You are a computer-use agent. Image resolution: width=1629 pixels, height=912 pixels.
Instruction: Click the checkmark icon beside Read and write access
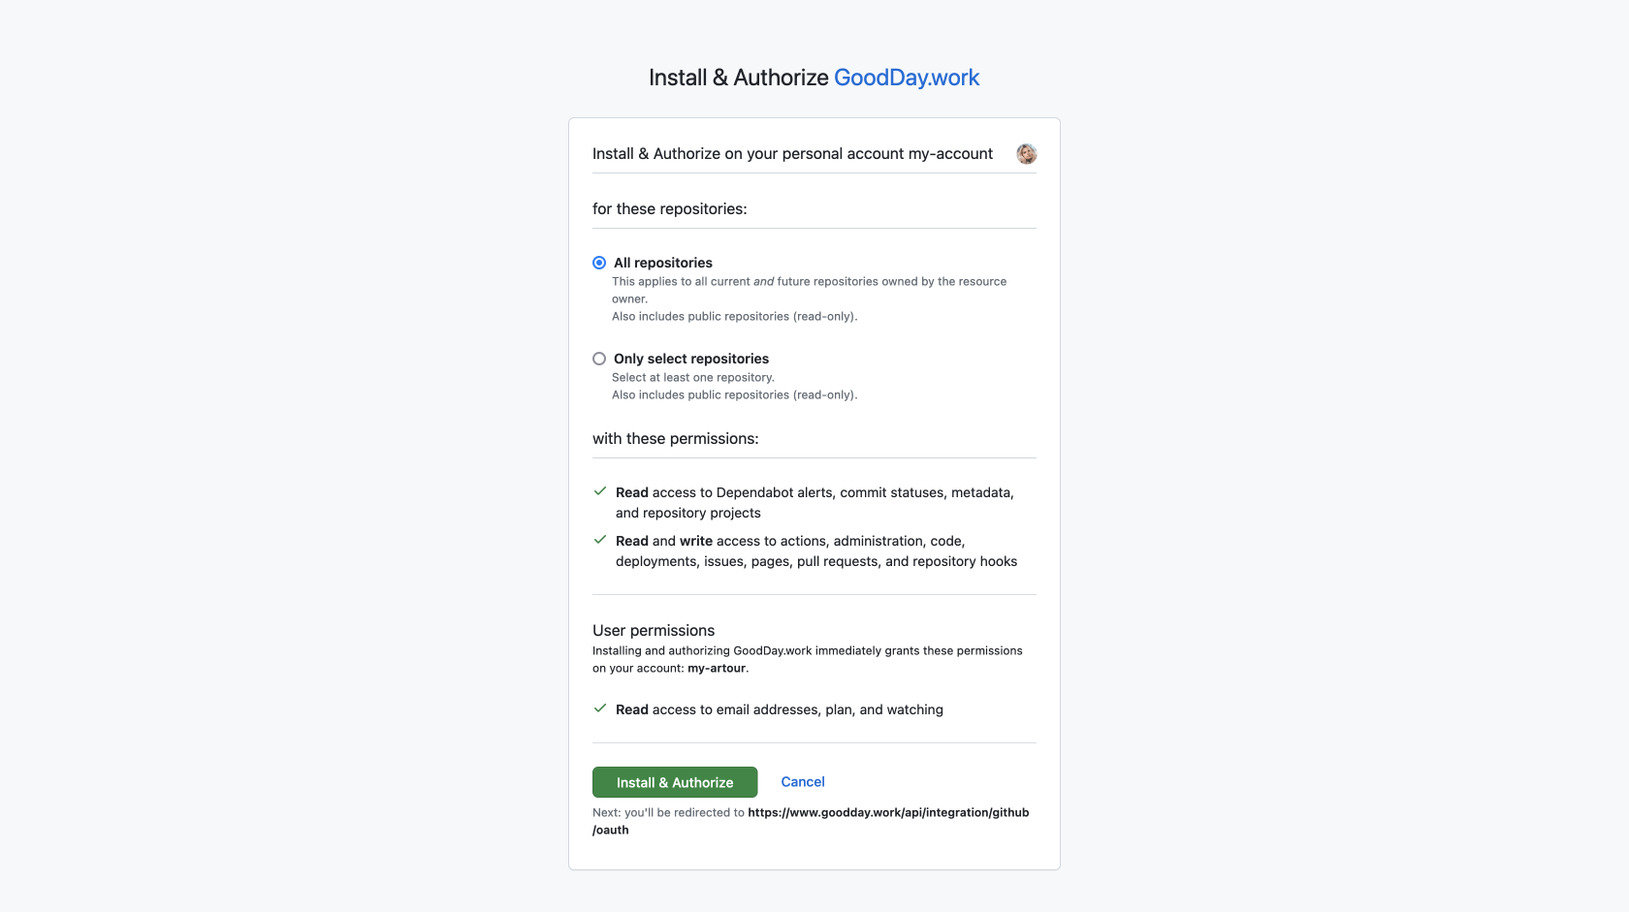pyautogui.click(x=600, y=540)
